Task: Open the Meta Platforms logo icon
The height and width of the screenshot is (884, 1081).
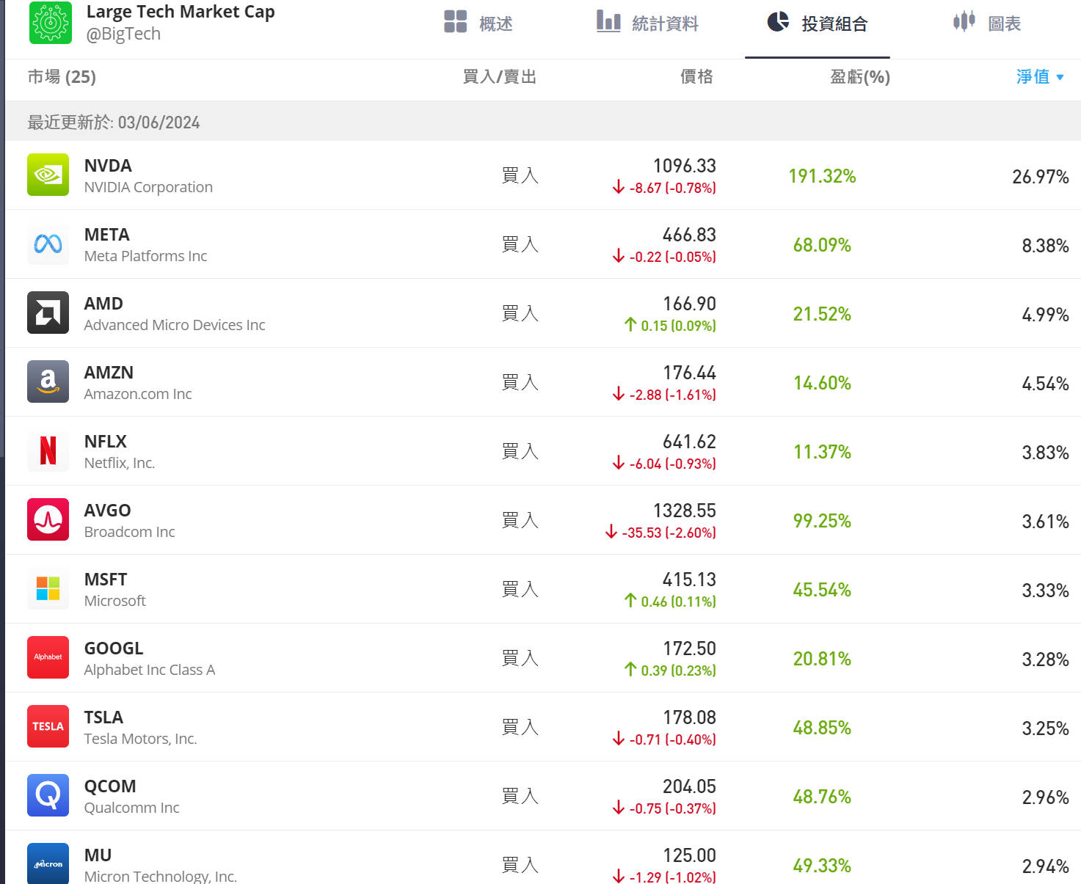Action: coord(48,244)
